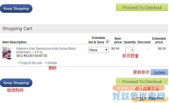This screenshot has height=103, width=169.
Task: Click the top Proceed To Checkout button
Action: (142, 7)
